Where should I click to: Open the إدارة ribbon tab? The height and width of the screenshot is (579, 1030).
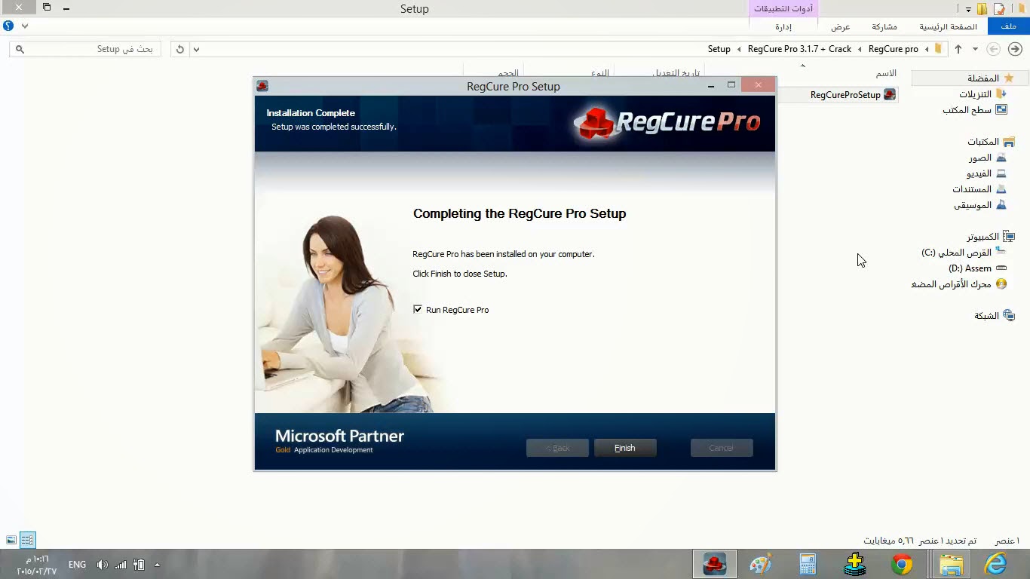[783, 26]
